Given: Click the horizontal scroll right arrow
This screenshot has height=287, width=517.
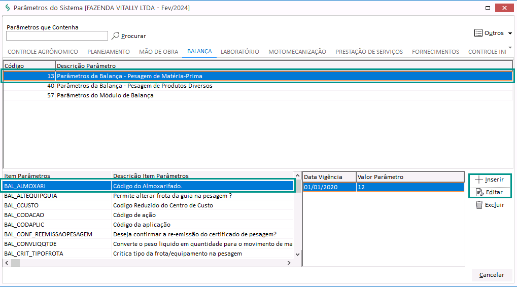Looking at the screenshot, I should coord(289,263).
